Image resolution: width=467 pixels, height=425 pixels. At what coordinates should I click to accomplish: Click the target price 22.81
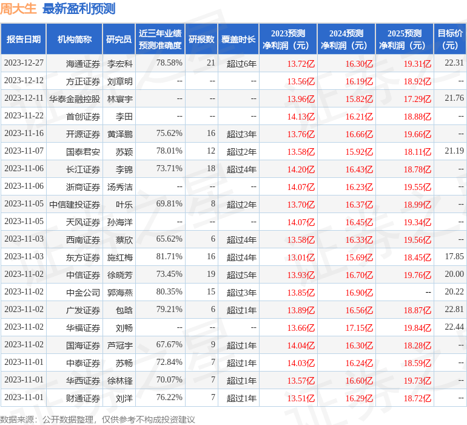(454, 309)
